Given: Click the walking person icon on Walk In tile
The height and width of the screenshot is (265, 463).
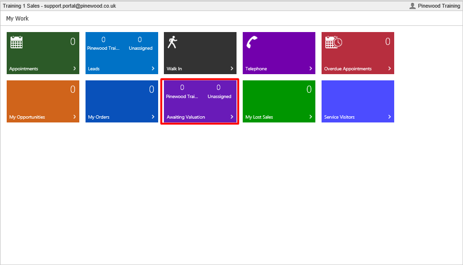Looking at the screenshot, I should point(172,42).
